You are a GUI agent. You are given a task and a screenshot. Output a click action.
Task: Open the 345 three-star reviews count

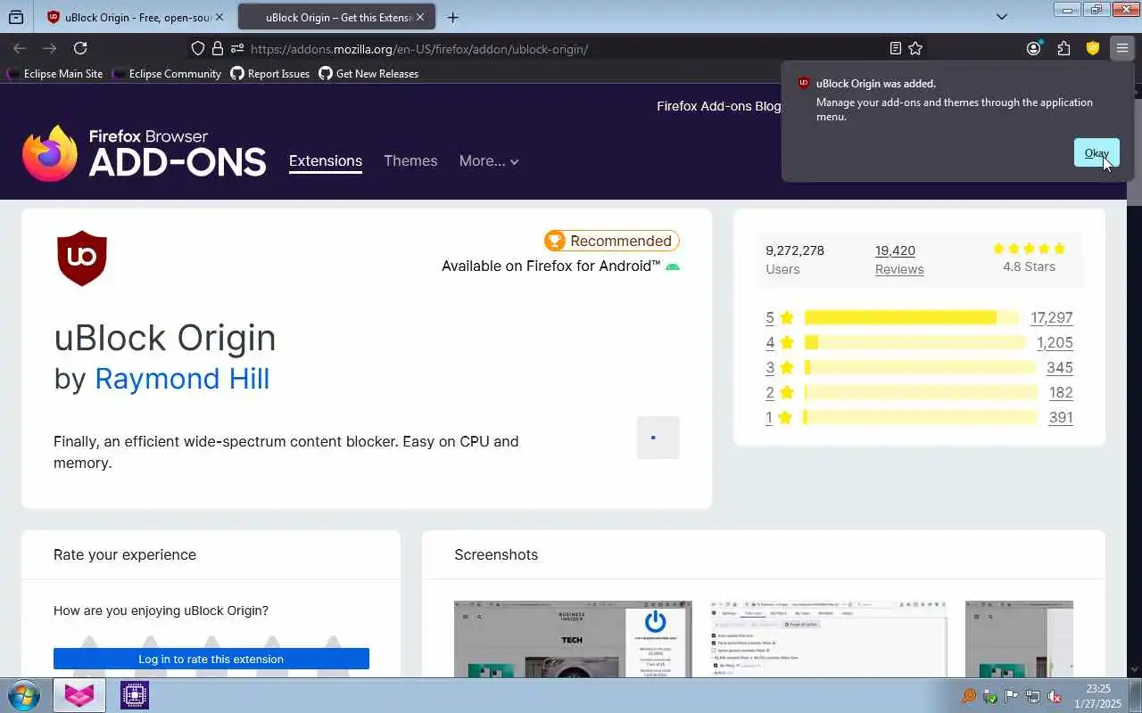point(1060,367)
